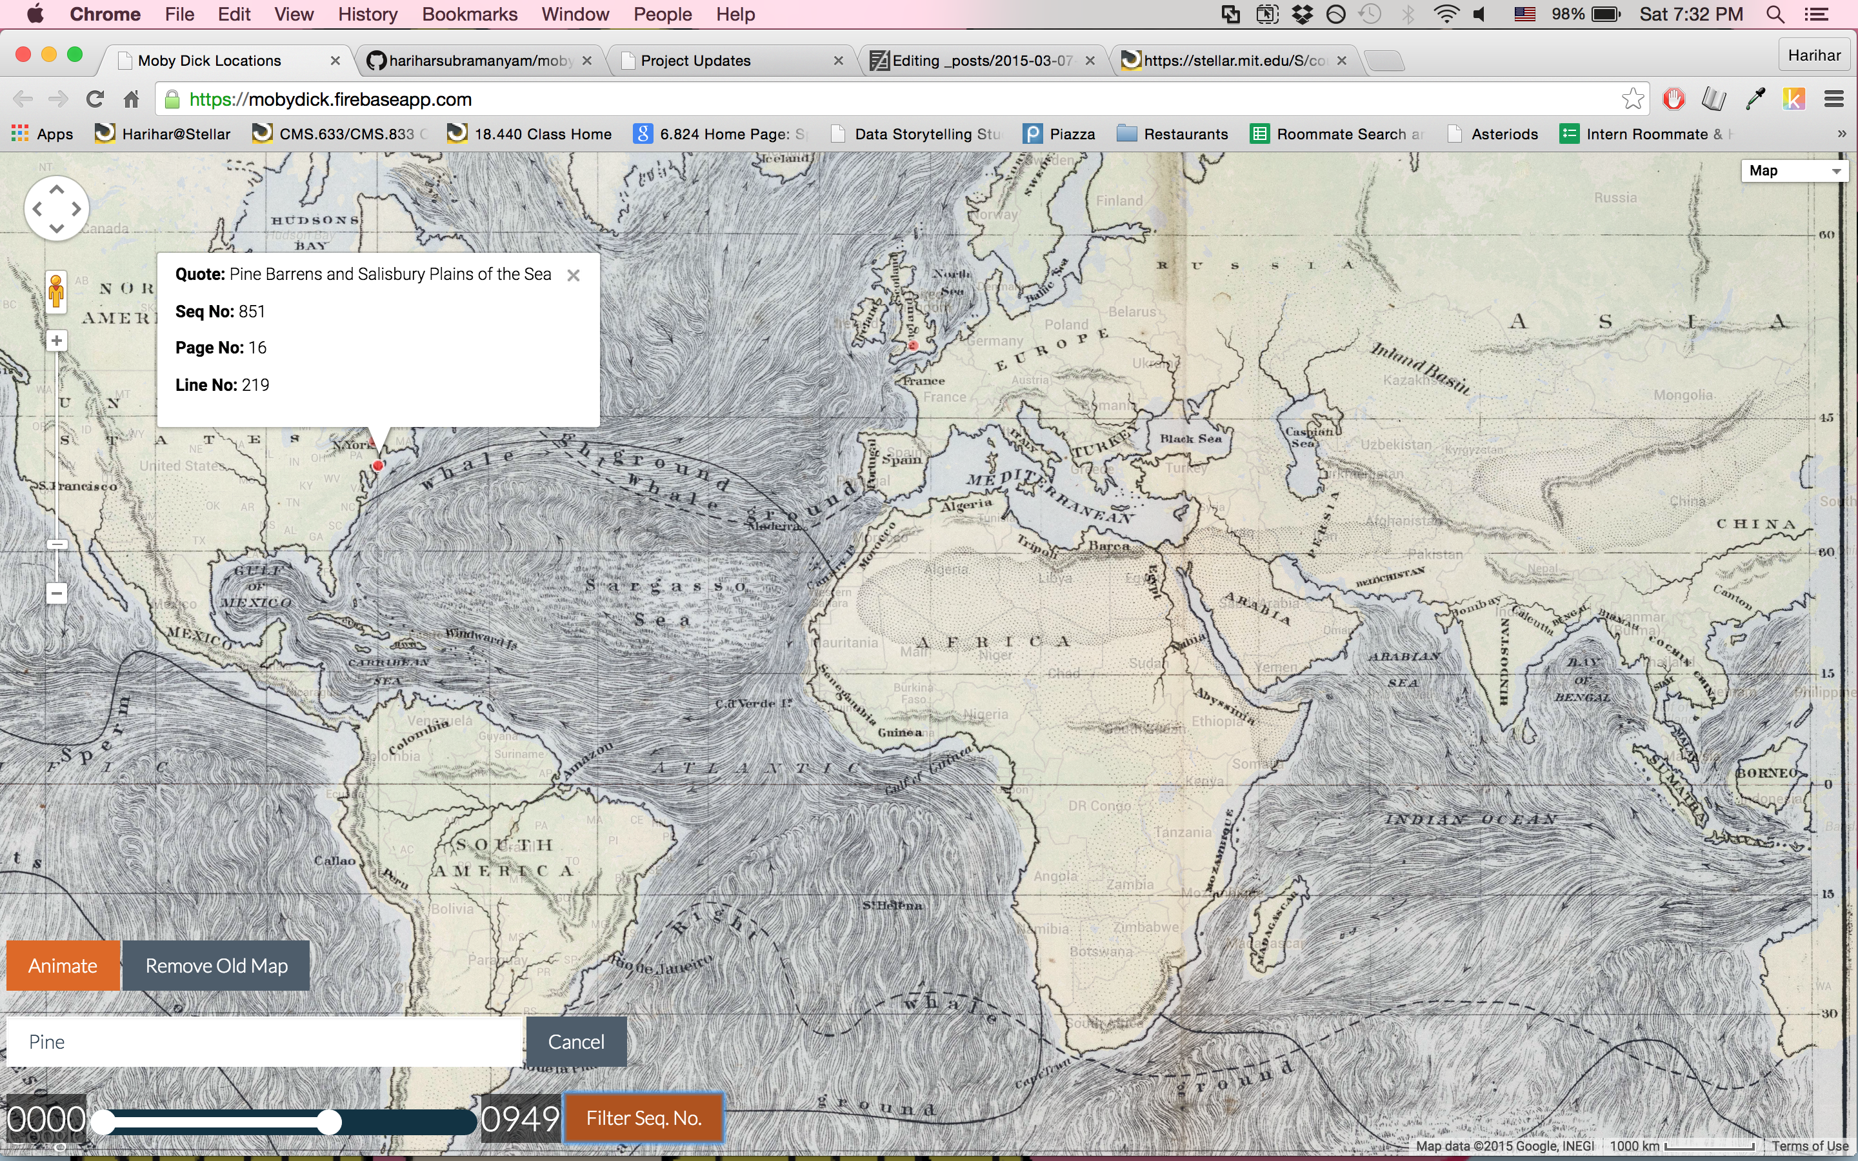Open the Harihar@Stellar bookmark
Image resolution: width=1858 pixels, height=1161 pixels.
coord(162,134)
